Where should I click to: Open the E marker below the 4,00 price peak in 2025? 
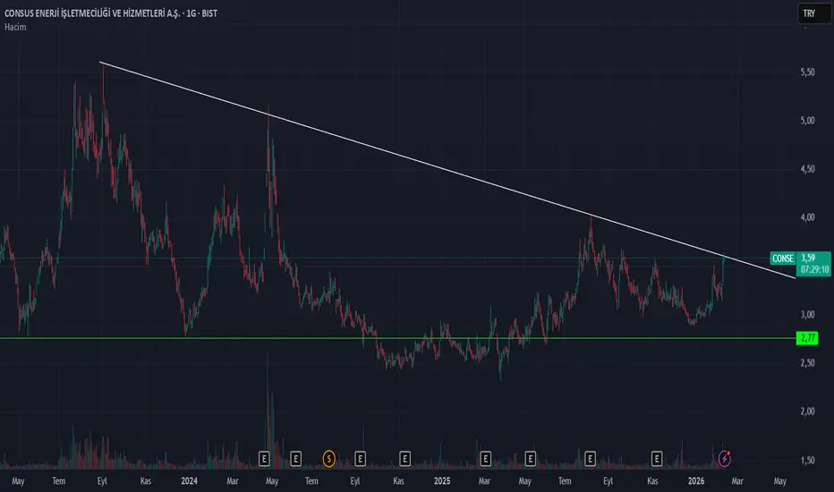pos(590,459)
